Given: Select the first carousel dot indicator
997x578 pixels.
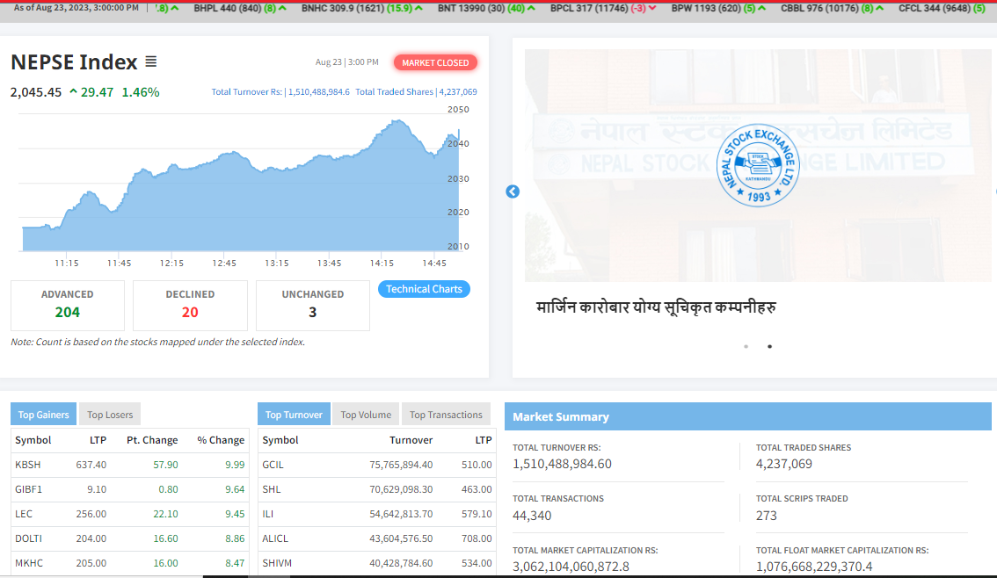Looking at the screenshot, I should 746,346.
